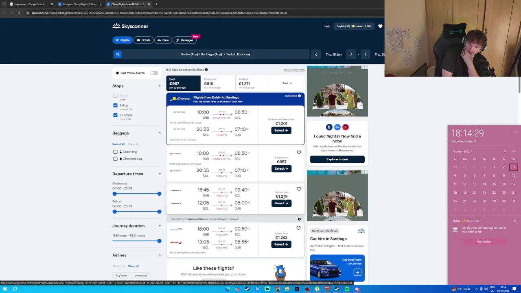This screenshot has height=293, width=521.
Task: Collapse the Airlines filter section
Action: [x=160, y=255]
